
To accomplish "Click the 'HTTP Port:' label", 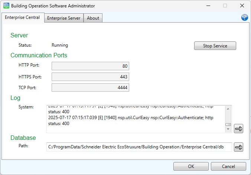I will pos(29,65).
